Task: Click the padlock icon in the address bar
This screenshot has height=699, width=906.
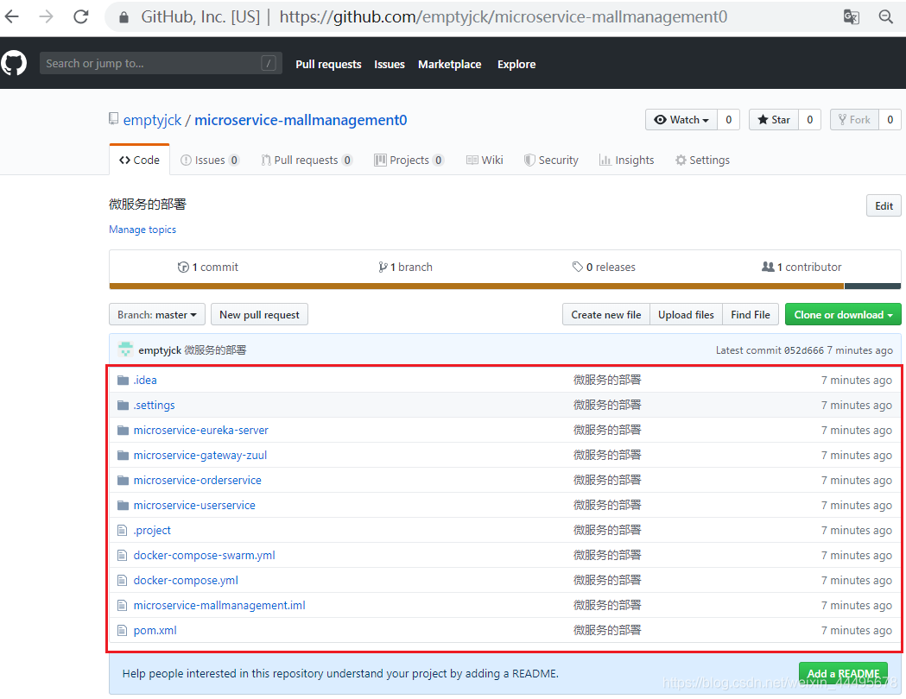Action: (x=124, y=17)
